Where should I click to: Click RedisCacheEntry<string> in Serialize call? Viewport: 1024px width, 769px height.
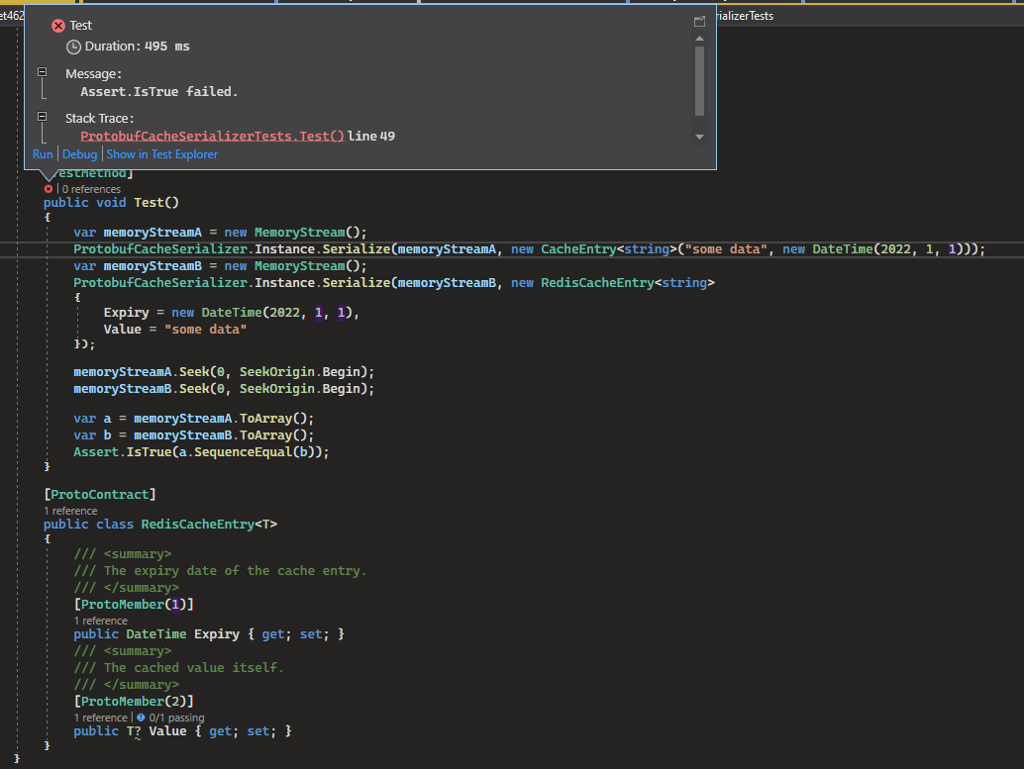628,283
